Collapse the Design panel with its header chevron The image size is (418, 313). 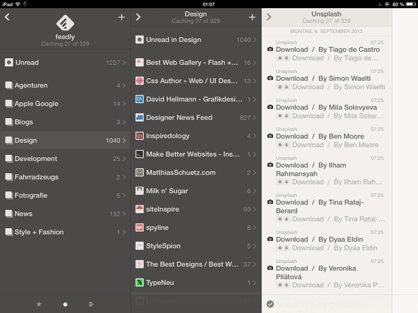click(138, 17)
